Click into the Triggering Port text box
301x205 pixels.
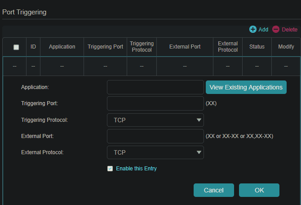point(155,103)
